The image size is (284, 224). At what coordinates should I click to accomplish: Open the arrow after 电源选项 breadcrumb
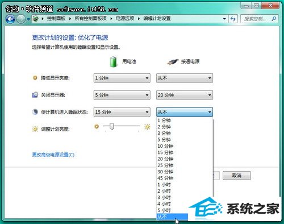tap(139, 19)
